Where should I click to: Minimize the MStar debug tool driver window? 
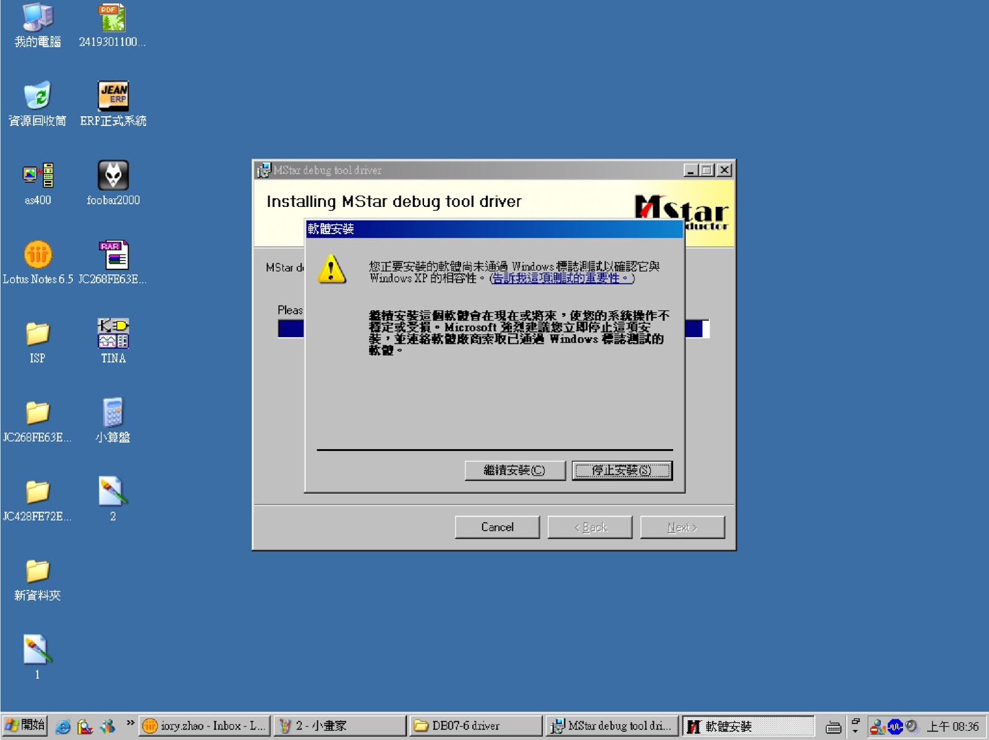(691, 170)
